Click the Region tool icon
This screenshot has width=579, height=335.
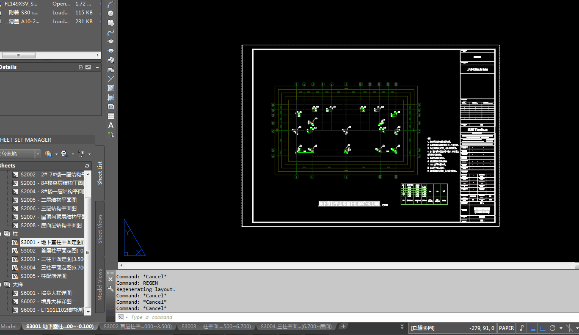click(x=111, y=107)
